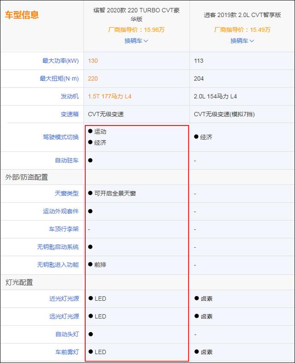Click the 车前雾灯 label

pos(67,352)
